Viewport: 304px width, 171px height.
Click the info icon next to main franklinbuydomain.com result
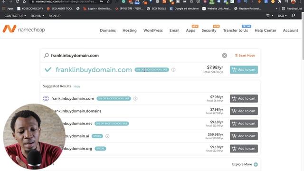click(x=173, y=70)
